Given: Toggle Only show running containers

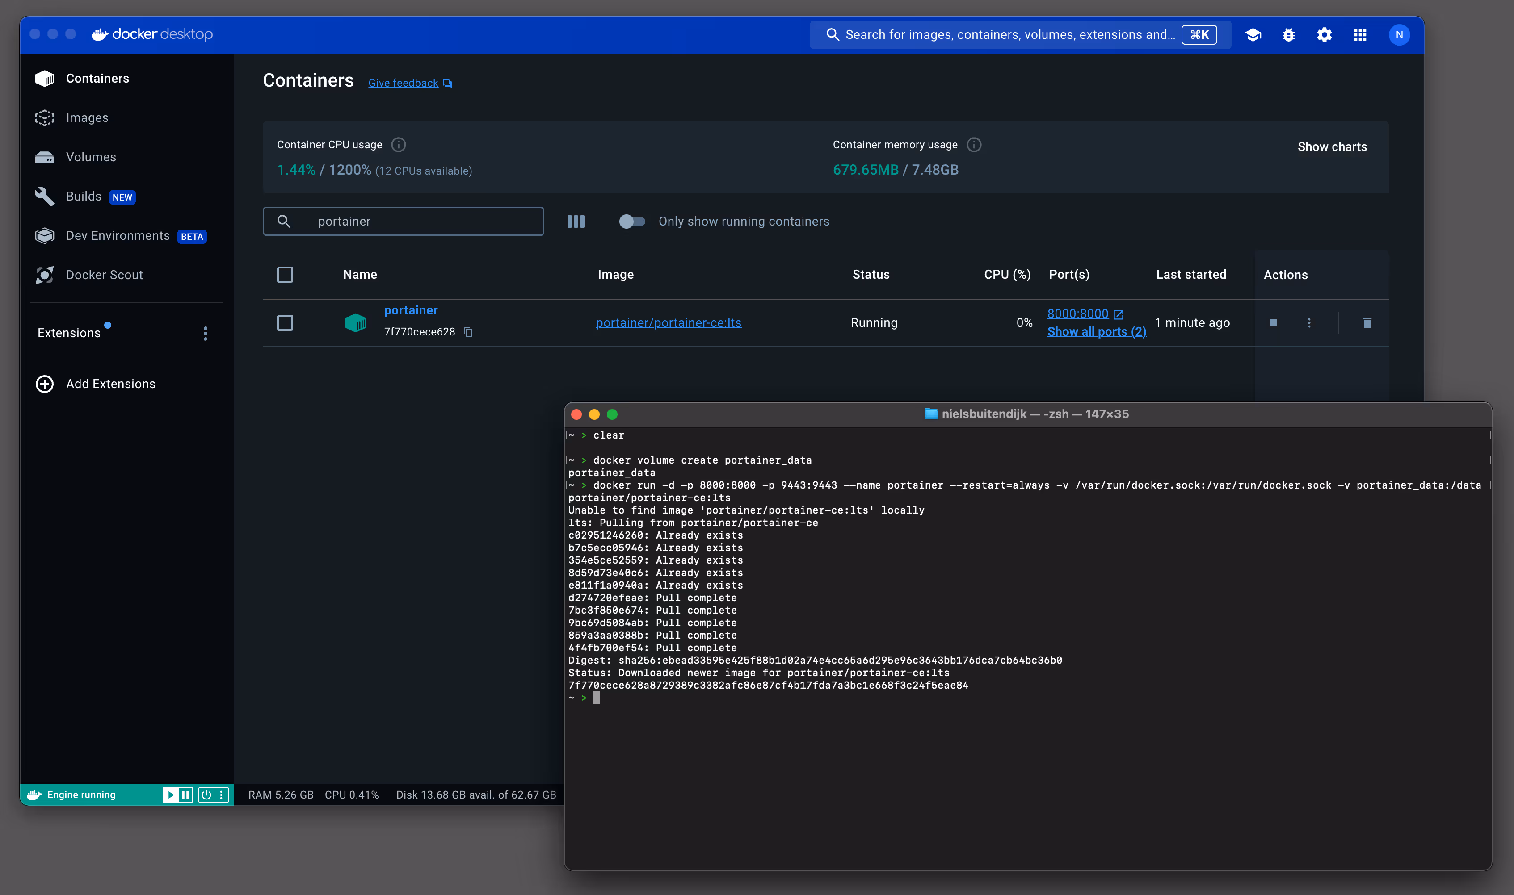Looking at the screenshot, I should click(x=632, y=222).
